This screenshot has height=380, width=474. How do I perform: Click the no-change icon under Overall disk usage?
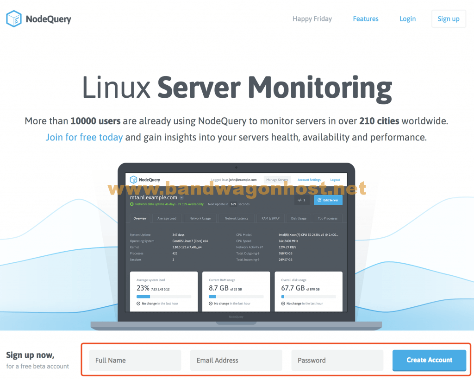click(x=283, y=304)
